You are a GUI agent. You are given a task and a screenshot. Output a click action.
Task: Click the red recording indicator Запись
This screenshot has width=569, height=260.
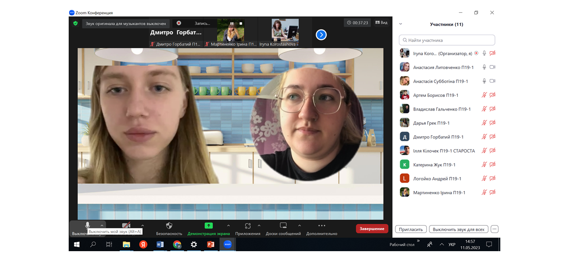tap(179, 23)
